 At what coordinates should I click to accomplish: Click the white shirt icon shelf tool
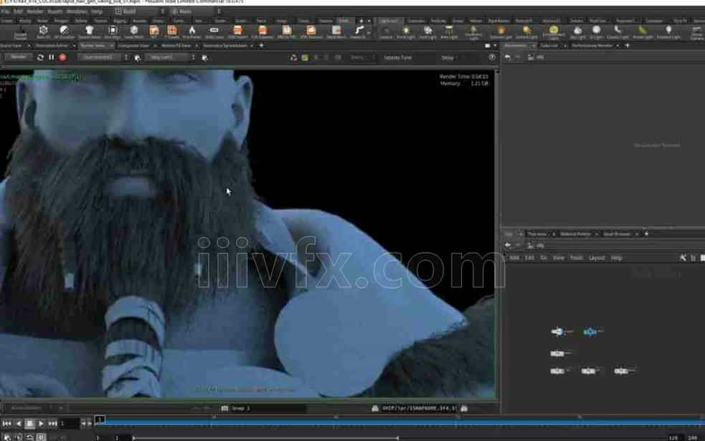[x=89, y=31]
